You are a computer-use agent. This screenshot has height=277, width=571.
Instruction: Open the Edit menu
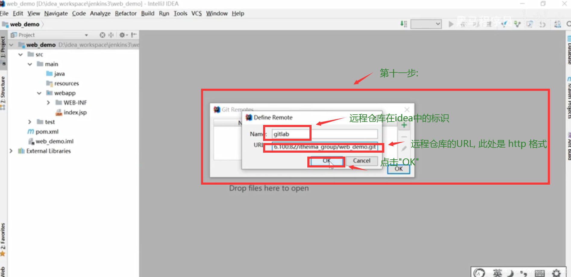coord(18,14)
